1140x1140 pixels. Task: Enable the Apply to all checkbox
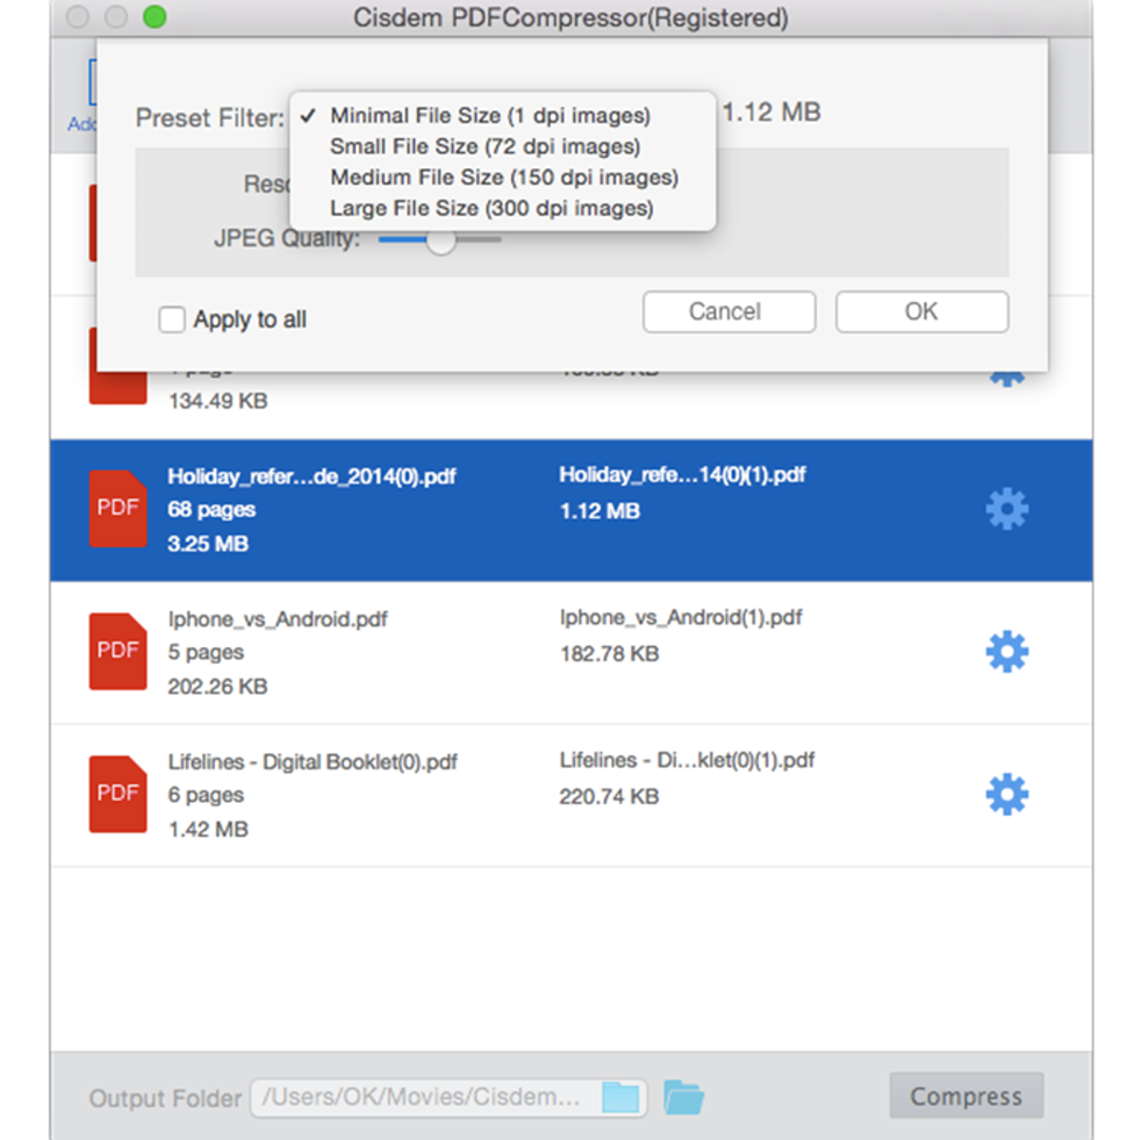(x=172, y=319)
